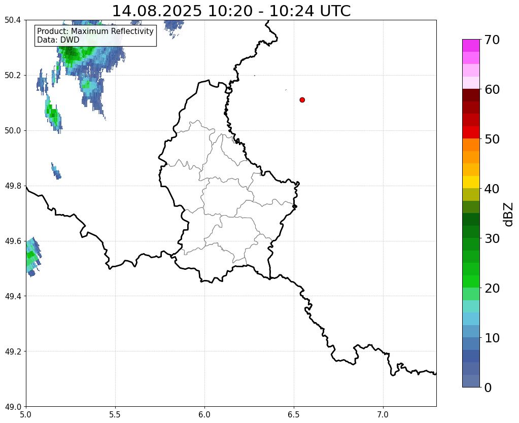Viewport: 519px width, 423px height.
Task: Click the colorbar tick label 50
Action: pos(492,139)
